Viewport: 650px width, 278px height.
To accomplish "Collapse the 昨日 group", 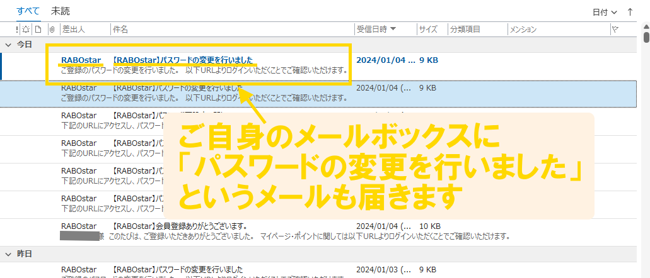I will pyautogui.click(x=9, y=254).
